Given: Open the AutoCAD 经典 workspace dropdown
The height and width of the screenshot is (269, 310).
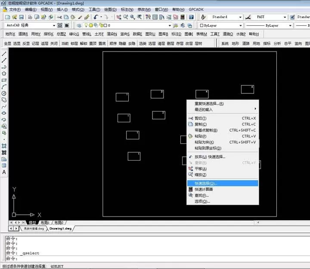Looking at the screenshot, I should click(54, 25).
